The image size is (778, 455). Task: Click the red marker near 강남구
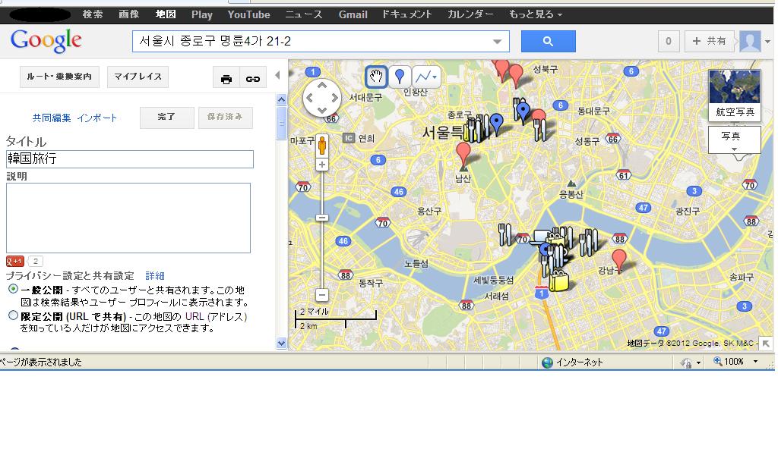pyautogui.click(x=618, y=260)
